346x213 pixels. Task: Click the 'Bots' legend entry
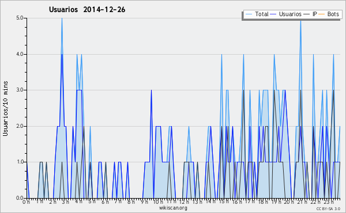(x=329, y=14)
